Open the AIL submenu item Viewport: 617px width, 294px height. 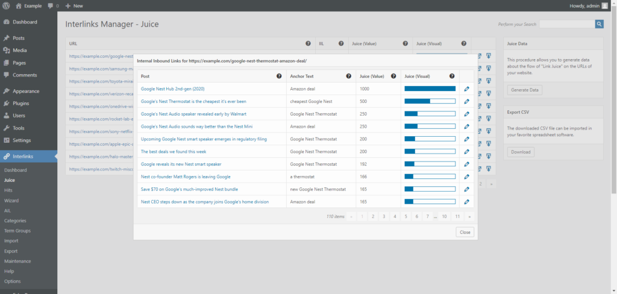point(7,211)
